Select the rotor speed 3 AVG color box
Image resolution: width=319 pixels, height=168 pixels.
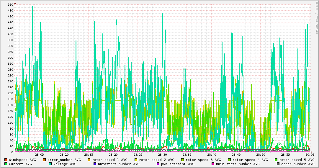(x=183, y=160)
